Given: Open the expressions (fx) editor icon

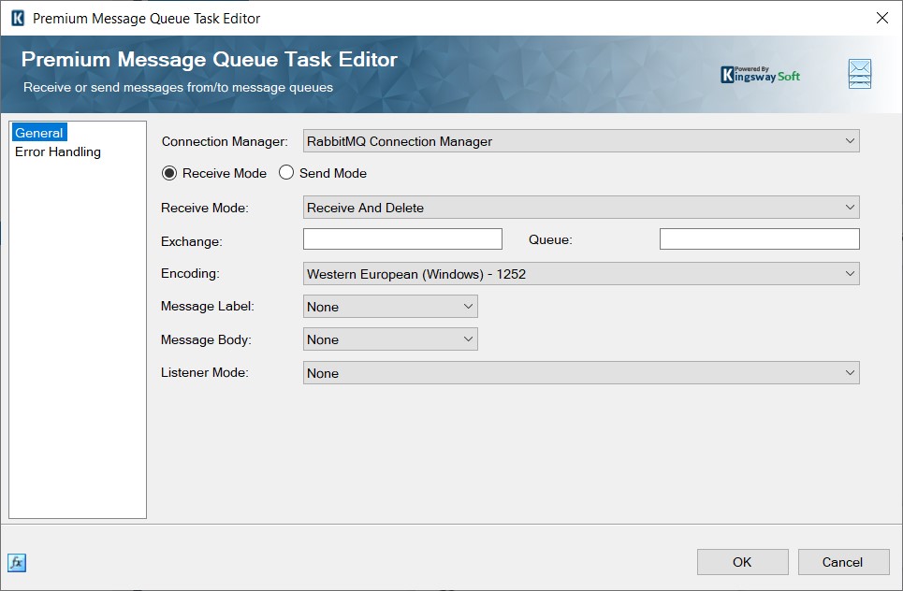Looking at the screenshot, I should 17,562.
